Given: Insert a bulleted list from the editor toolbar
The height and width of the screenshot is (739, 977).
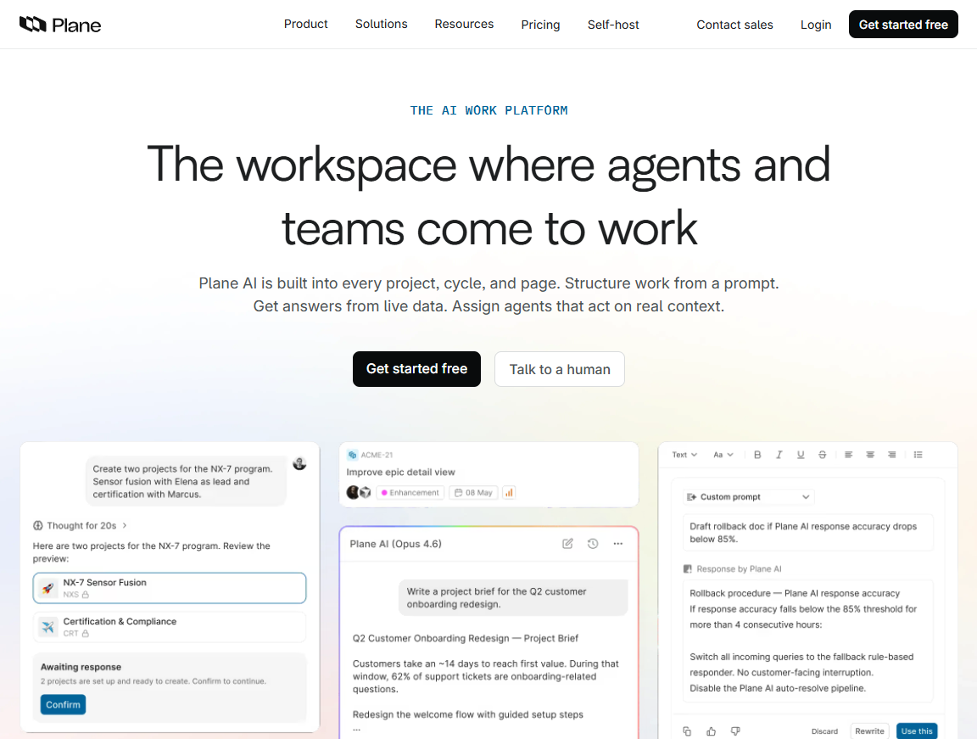Looking at the screenshot, I should coord(918,455).
